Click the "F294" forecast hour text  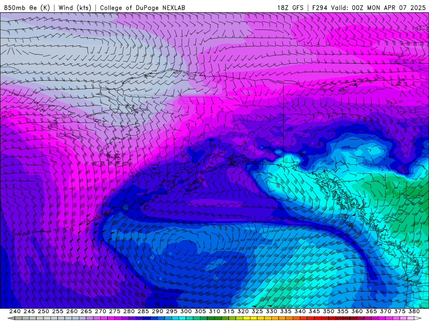[320, 7]
